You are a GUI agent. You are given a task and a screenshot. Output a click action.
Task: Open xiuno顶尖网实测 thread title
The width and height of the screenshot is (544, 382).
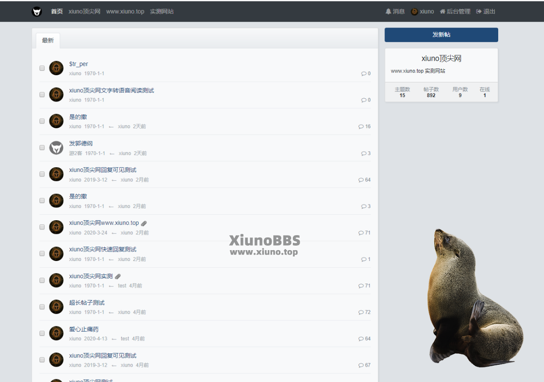[x=91, y=276]
